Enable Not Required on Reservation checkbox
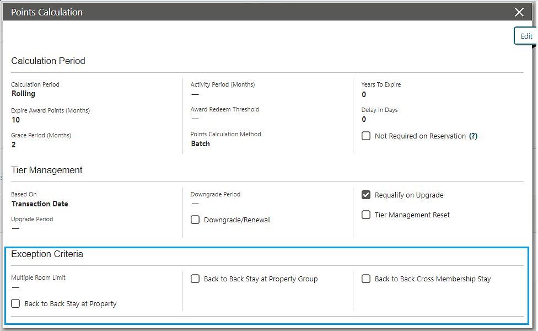This screenshot has width=538, height=331. click(366, 136)
